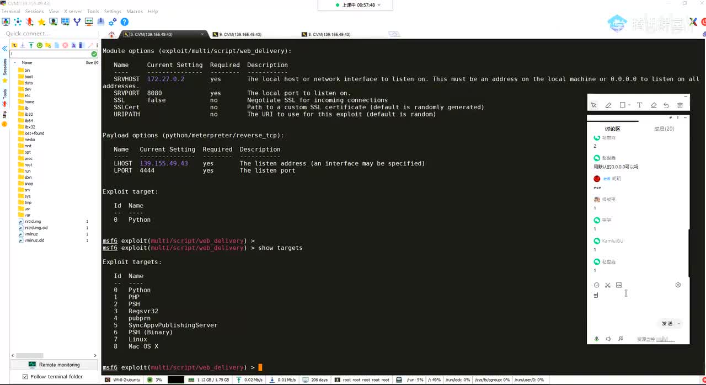Switch to the 9. CVM tab
Viewport: 706px width, 385px height.
(x=240, y=34)
